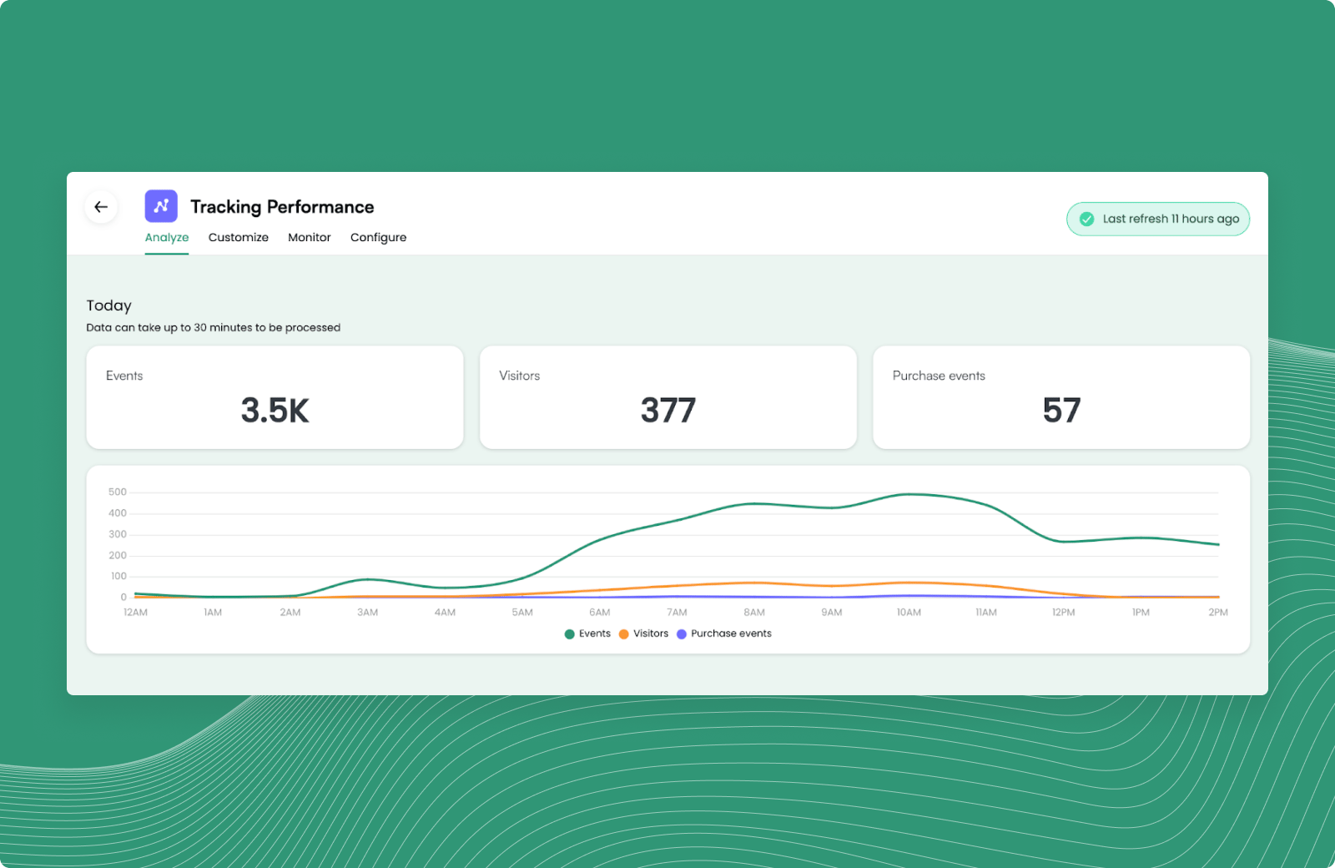Click the data processing notice text

[214, 328]
